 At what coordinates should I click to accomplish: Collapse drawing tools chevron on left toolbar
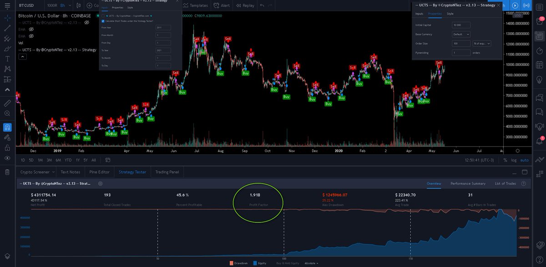(x=7, y=90)
